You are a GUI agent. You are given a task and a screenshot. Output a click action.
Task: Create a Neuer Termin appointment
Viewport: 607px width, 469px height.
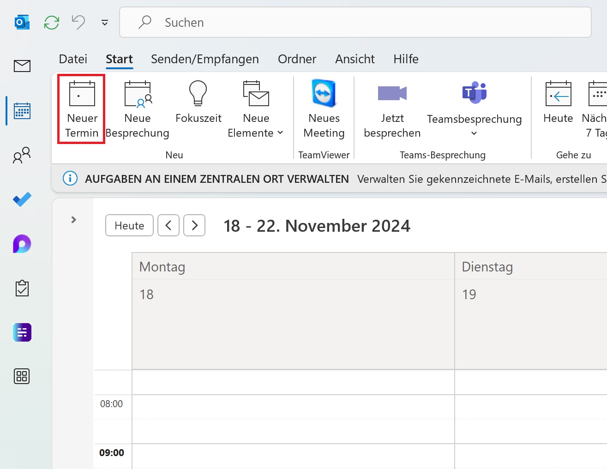coord(81,108)
